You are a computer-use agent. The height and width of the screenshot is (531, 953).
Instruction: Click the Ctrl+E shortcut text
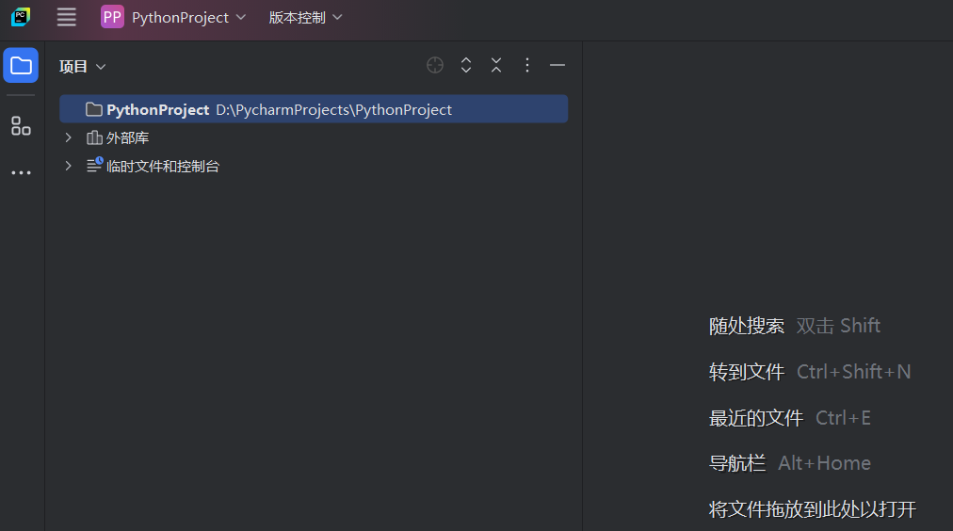click(x=843, y=418)
